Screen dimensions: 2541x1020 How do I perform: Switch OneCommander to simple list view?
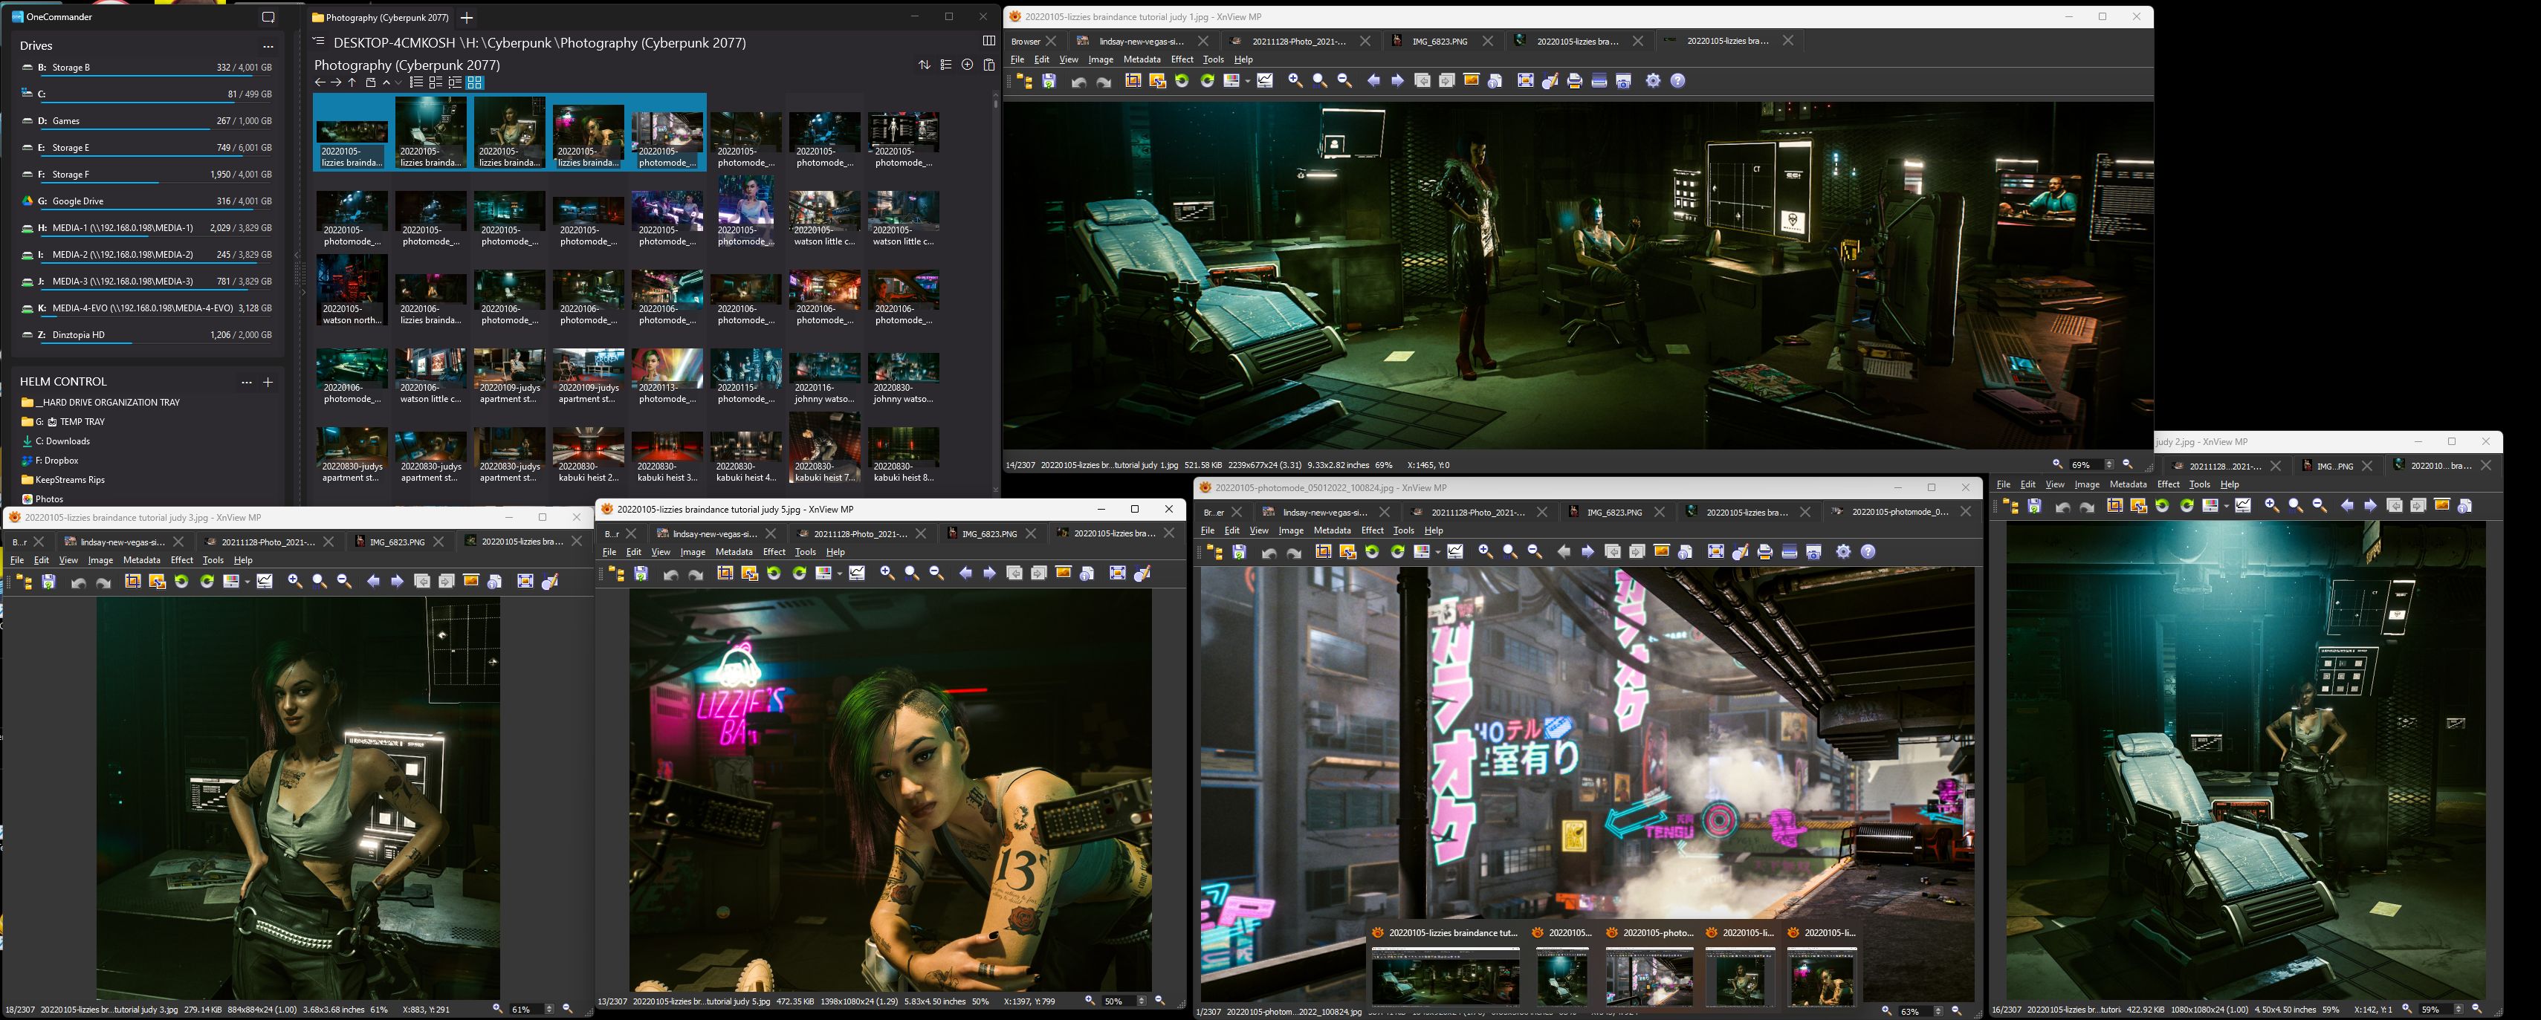tap(416, 83)
